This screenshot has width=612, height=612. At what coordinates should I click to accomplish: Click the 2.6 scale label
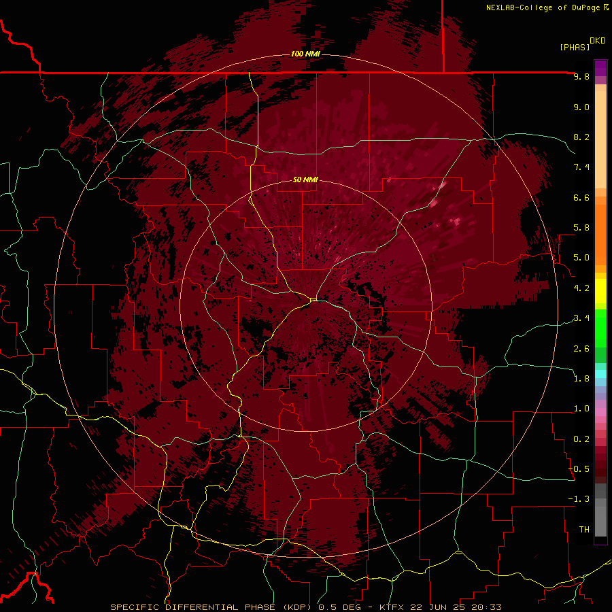coord(581,349)
